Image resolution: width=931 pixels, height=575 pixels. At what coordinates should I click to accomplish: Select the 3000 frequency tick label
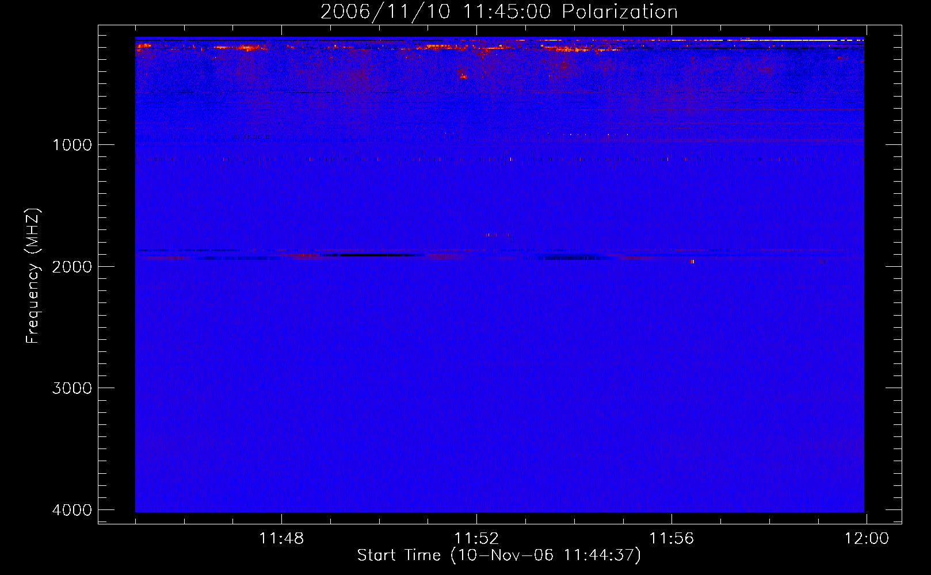[72, 388]
